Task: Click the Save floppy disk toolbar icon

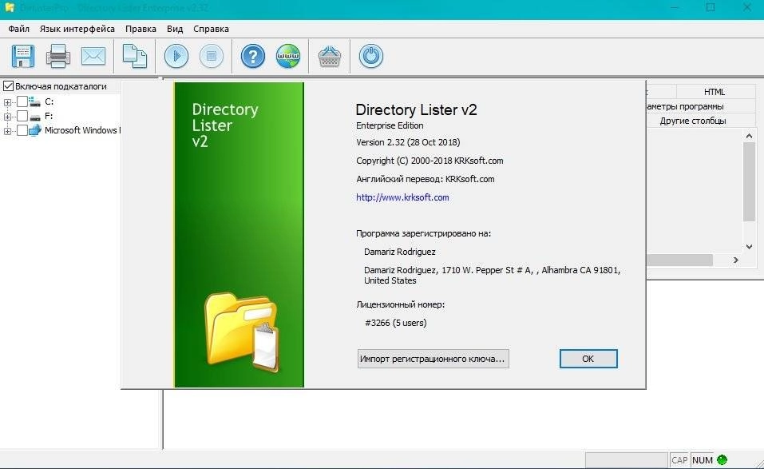Action: [x=23, y=56]
